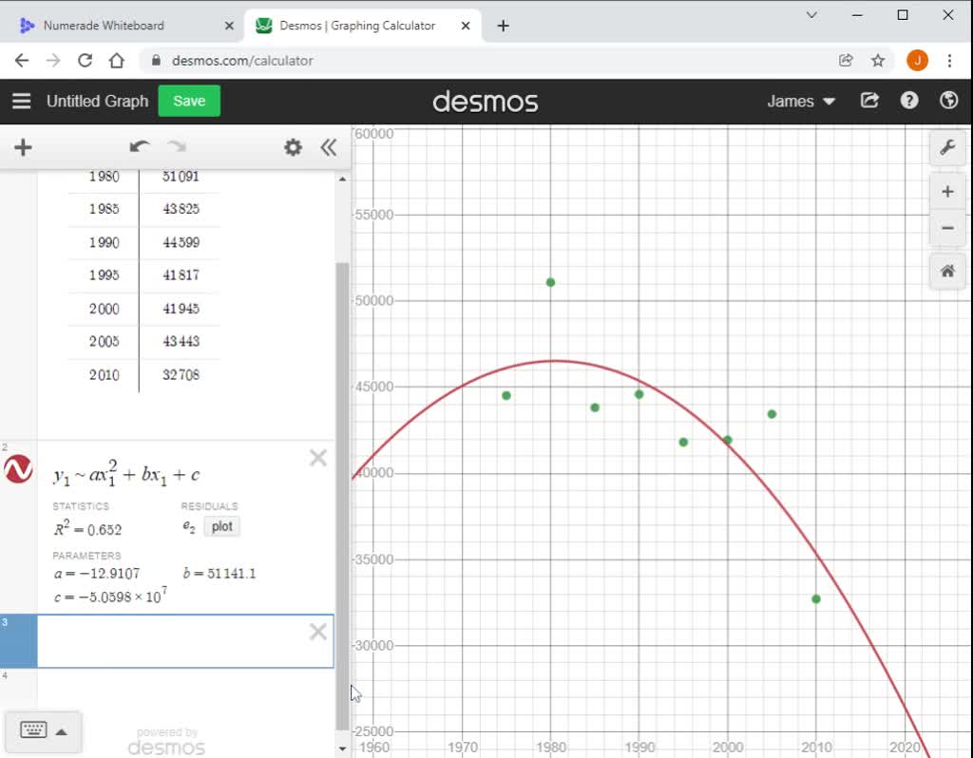Viewport: 973px width, 758px height.
Task: Save the current graph
Action: click(188, 101)
